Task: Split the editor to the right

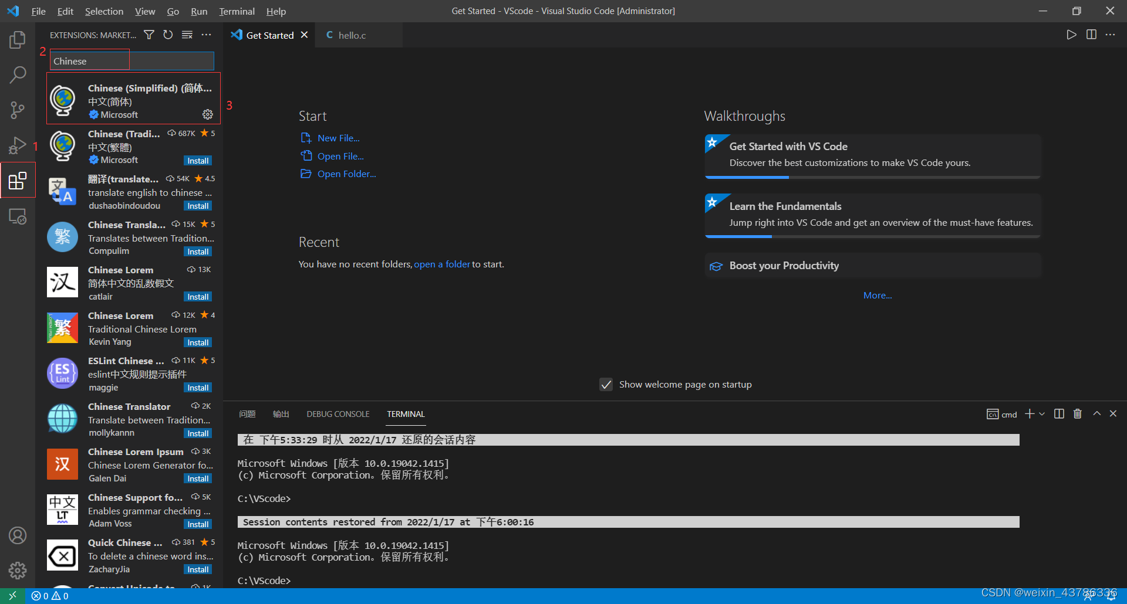Action: pos(1091,35)
